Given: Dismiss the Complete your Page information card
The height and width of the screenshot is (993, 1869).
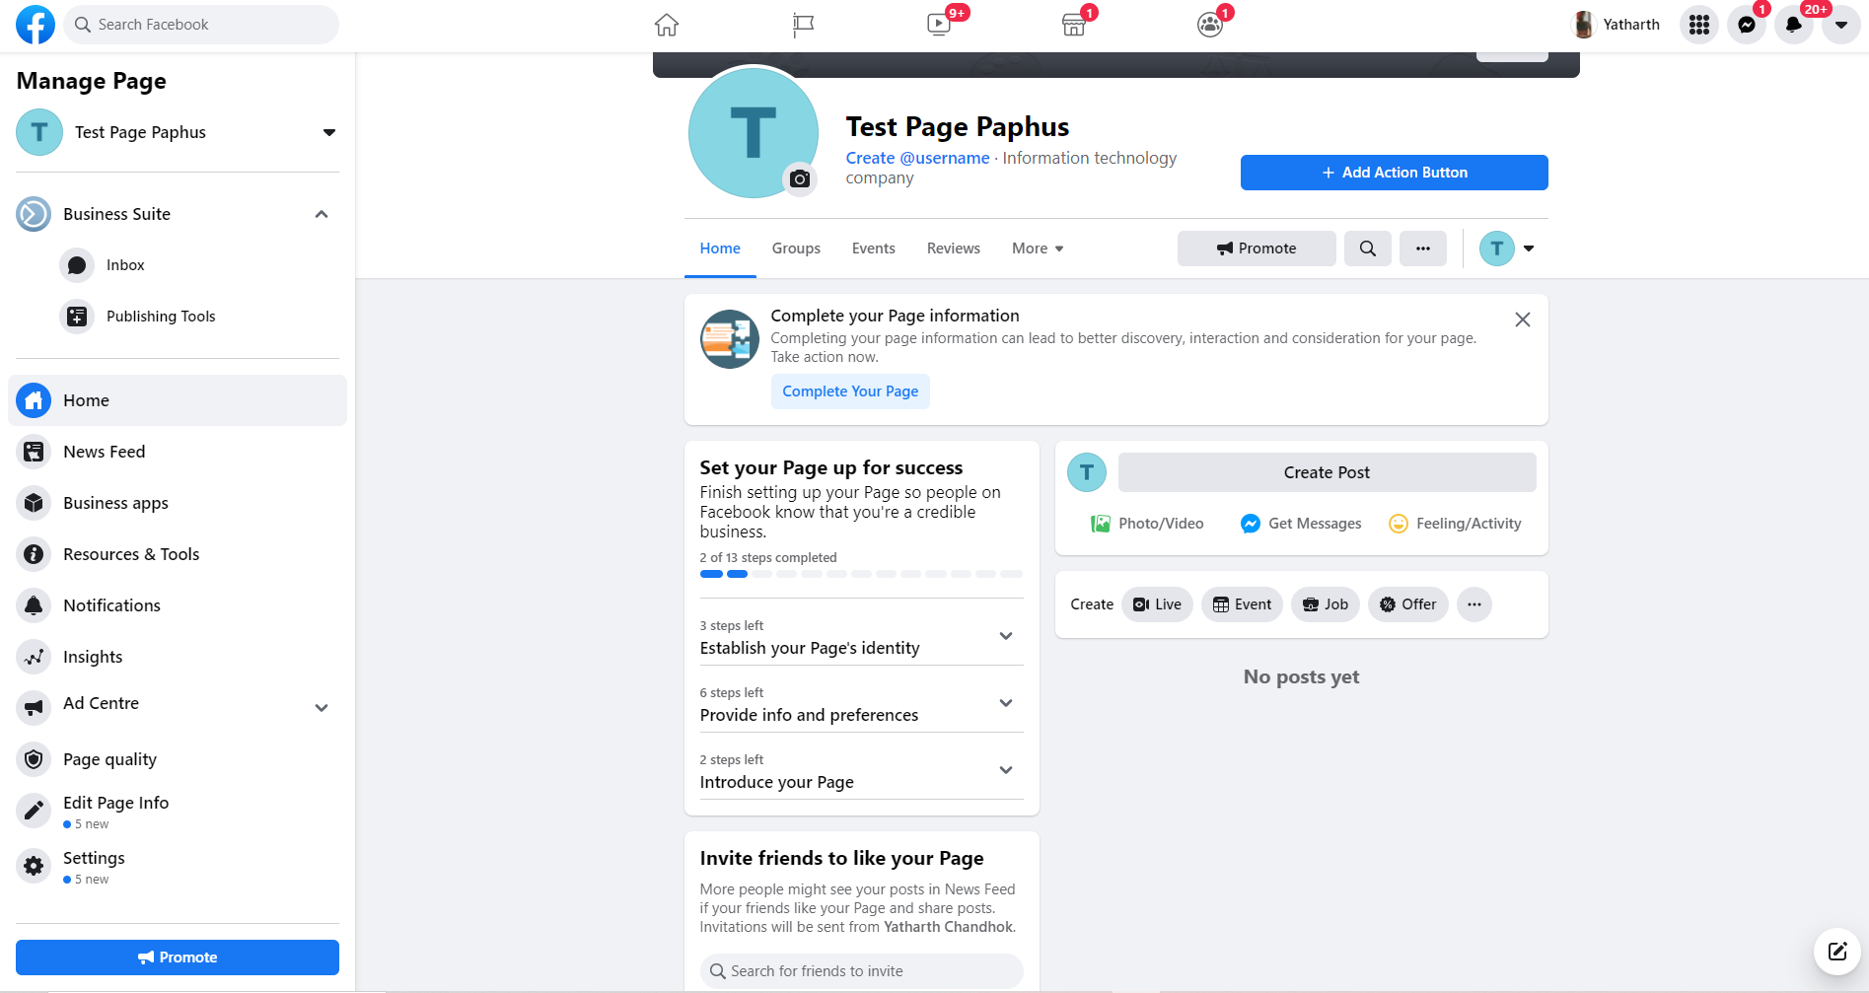Looking at the screenshot, I should click(1523, 319).
